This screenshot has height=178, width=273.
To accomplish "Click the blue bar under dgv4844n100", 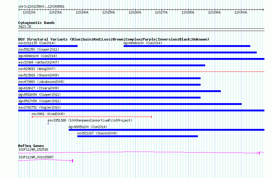I will (141, 59).
